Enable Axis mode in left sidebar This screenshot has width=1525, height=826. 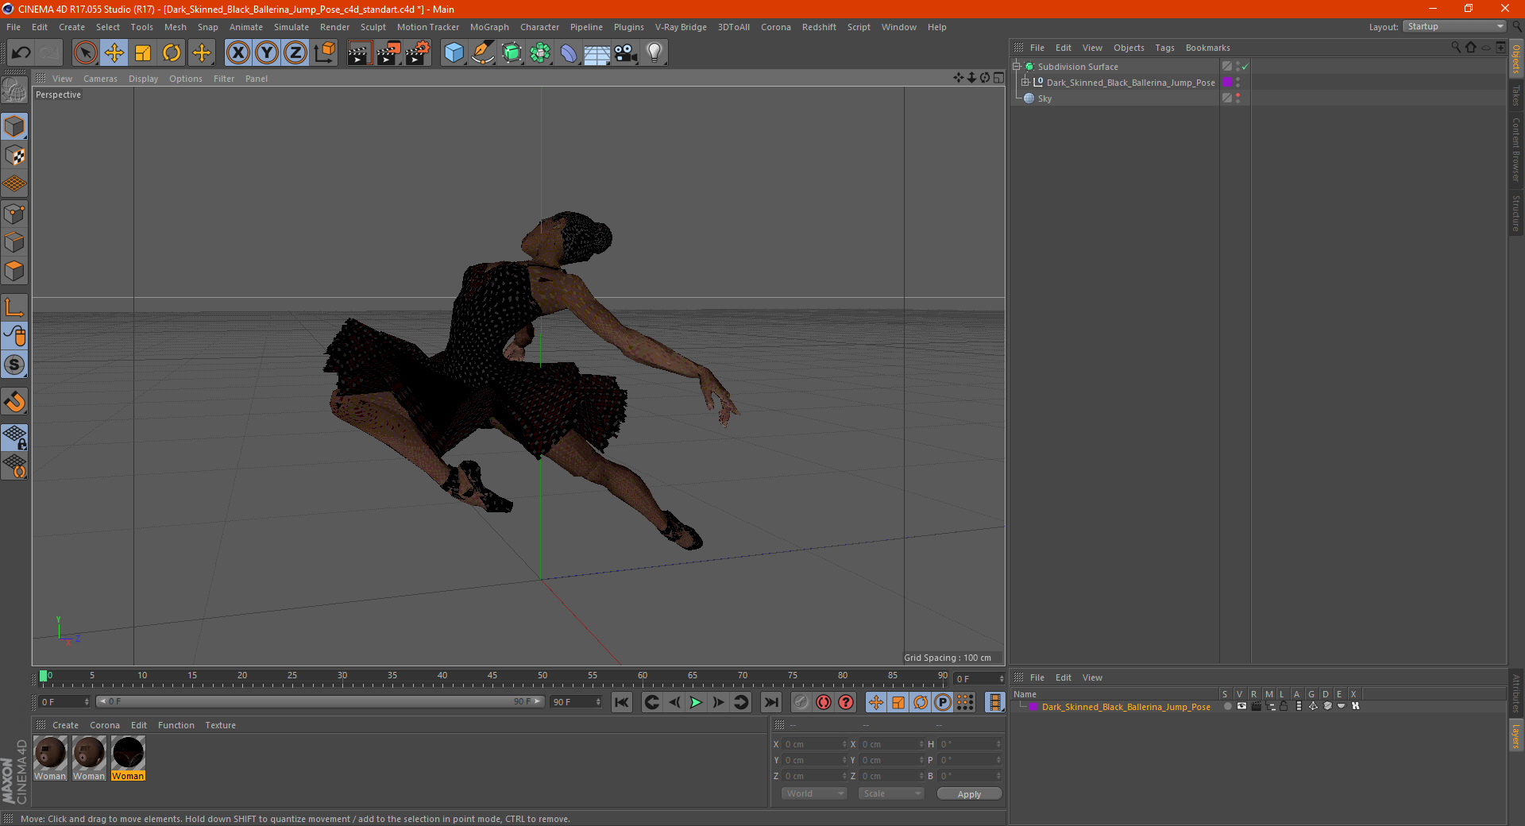[x=14, y=307]
